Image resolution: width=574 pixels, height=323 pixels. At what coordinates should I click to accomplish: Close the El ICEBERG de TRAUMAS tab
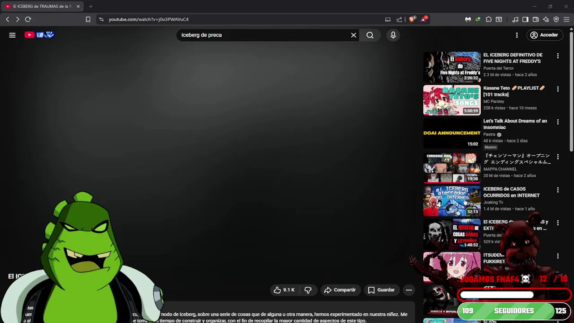[x=78, y=6]
